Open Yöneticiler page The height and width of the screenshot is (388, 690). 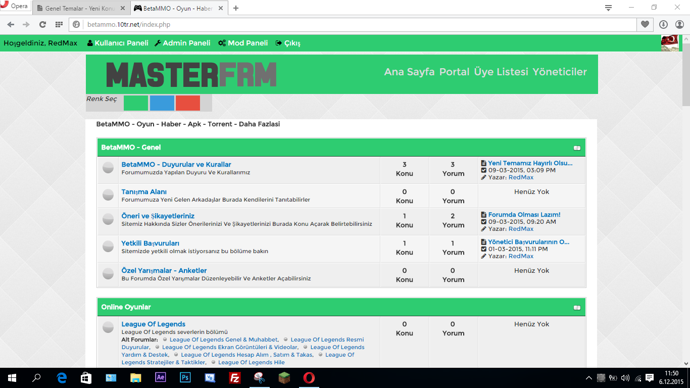click(x=559, y=72)
